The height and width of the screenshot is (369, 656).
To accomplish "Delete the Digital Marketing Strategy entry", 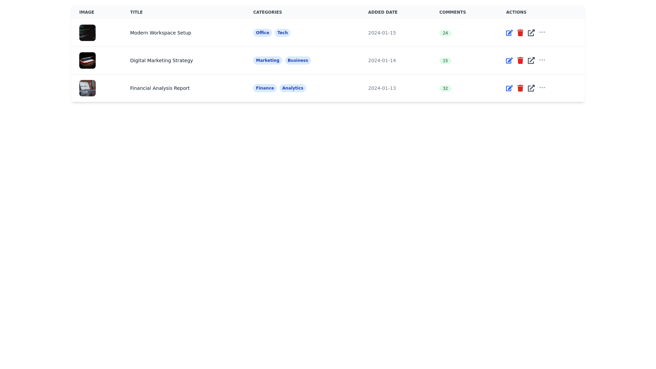I will pyautogui.click(x=520, y=60).
